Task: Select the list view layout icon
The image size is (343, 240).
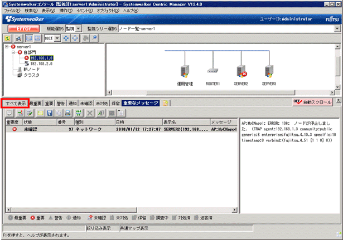Action: [37, 38]
